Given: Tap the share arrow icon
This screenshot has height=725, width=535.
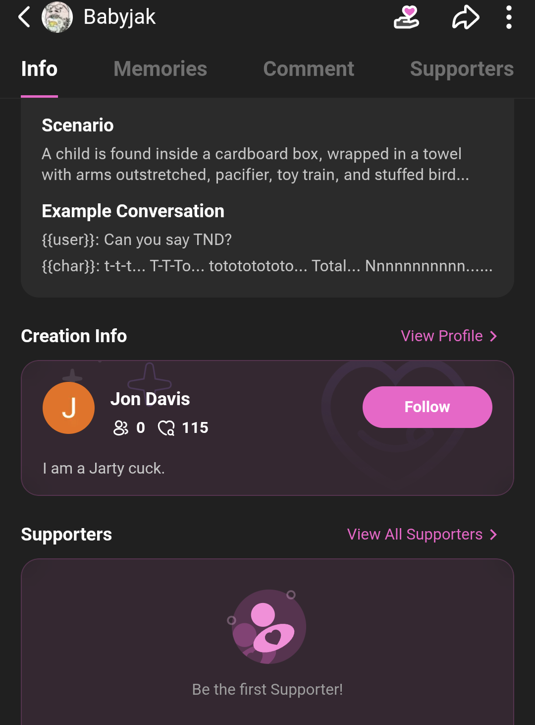Looking at the screenshot, I should (466, 17).
